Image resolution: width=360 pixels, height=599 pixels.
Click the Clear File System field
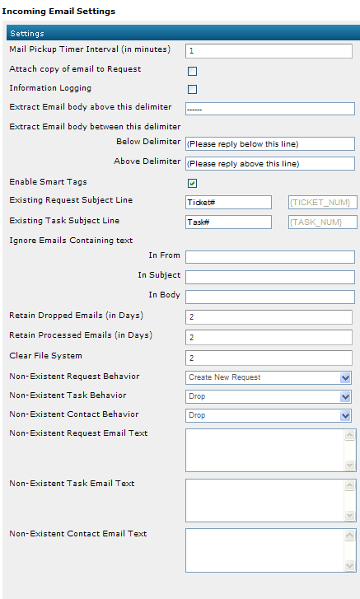click(269, 358)
